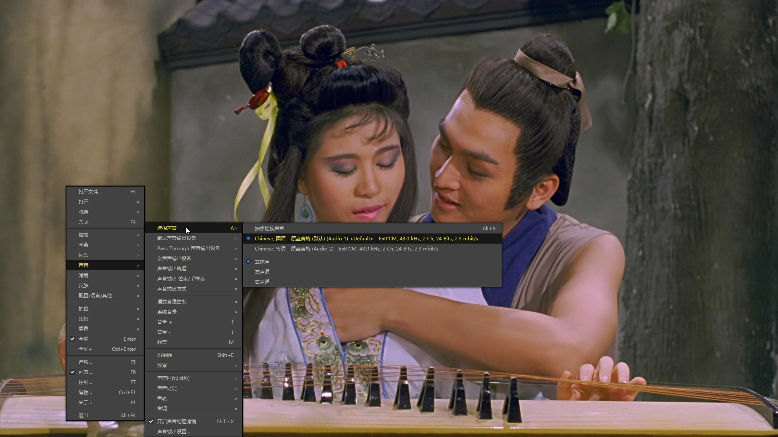778x437 pixels.
Task: Select Chinese 粤语 Audio 2 track
Action: (x=372, y=249)
